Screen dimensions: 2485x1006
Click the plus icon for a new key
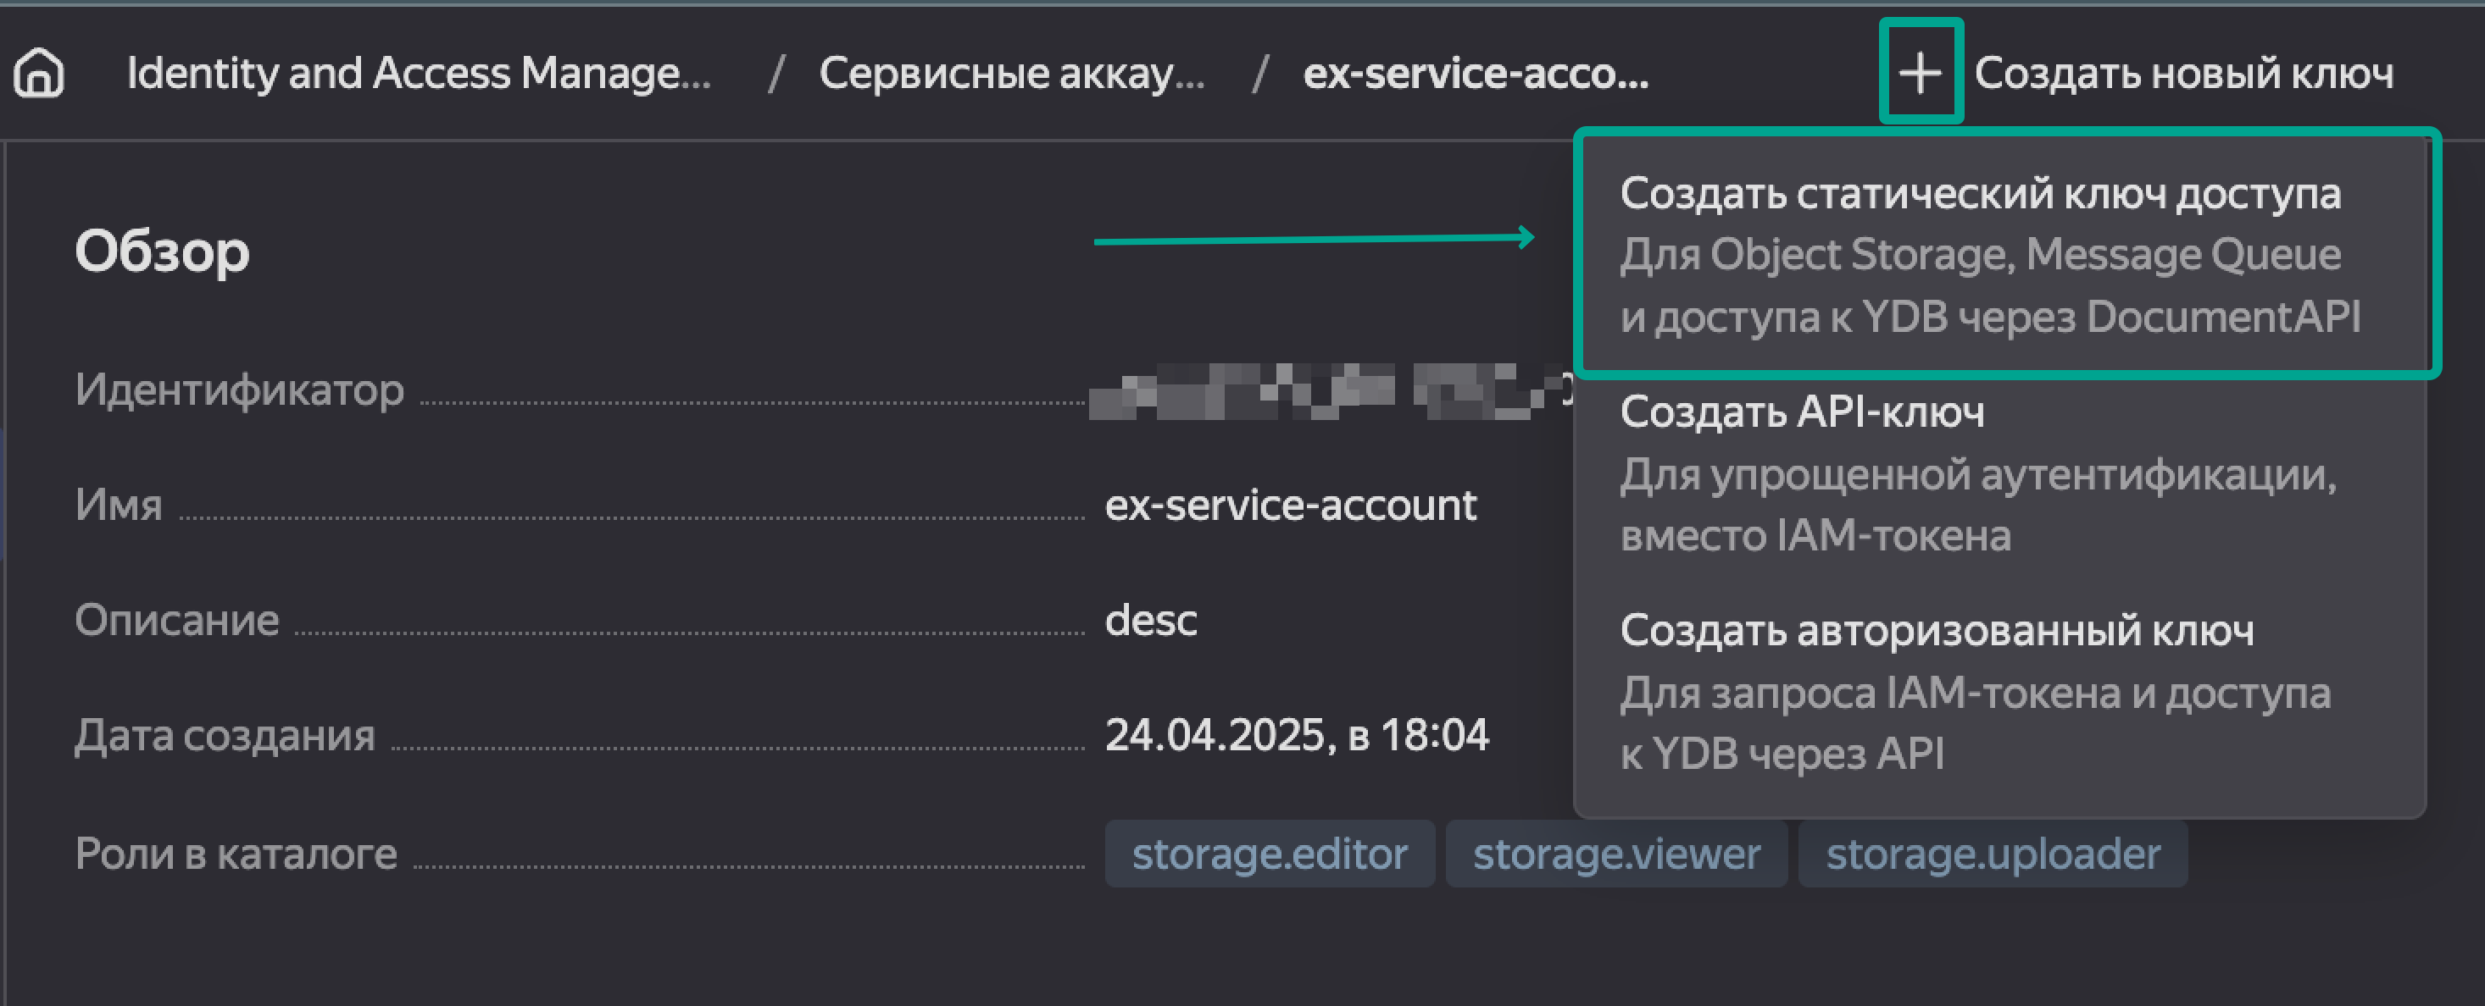click(1920, 73)
